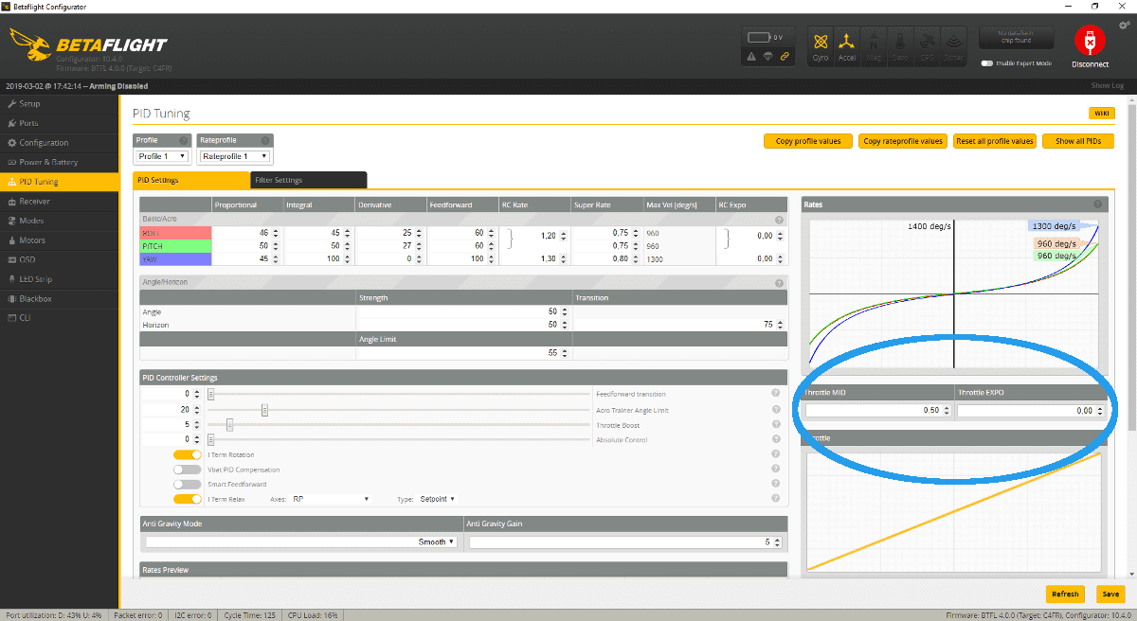Click the Acro Trainer Angle Limit slider handle
Viewport: 1137px width, 621px height.
pos(265,410)
